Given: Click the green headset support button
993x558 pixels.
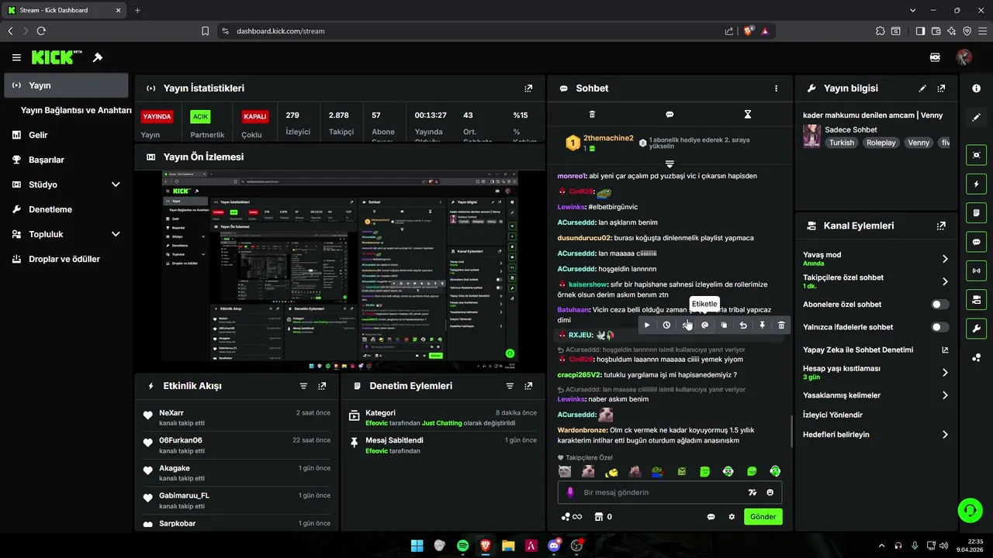Looking at the screenshot, I should tap(970, 510).
